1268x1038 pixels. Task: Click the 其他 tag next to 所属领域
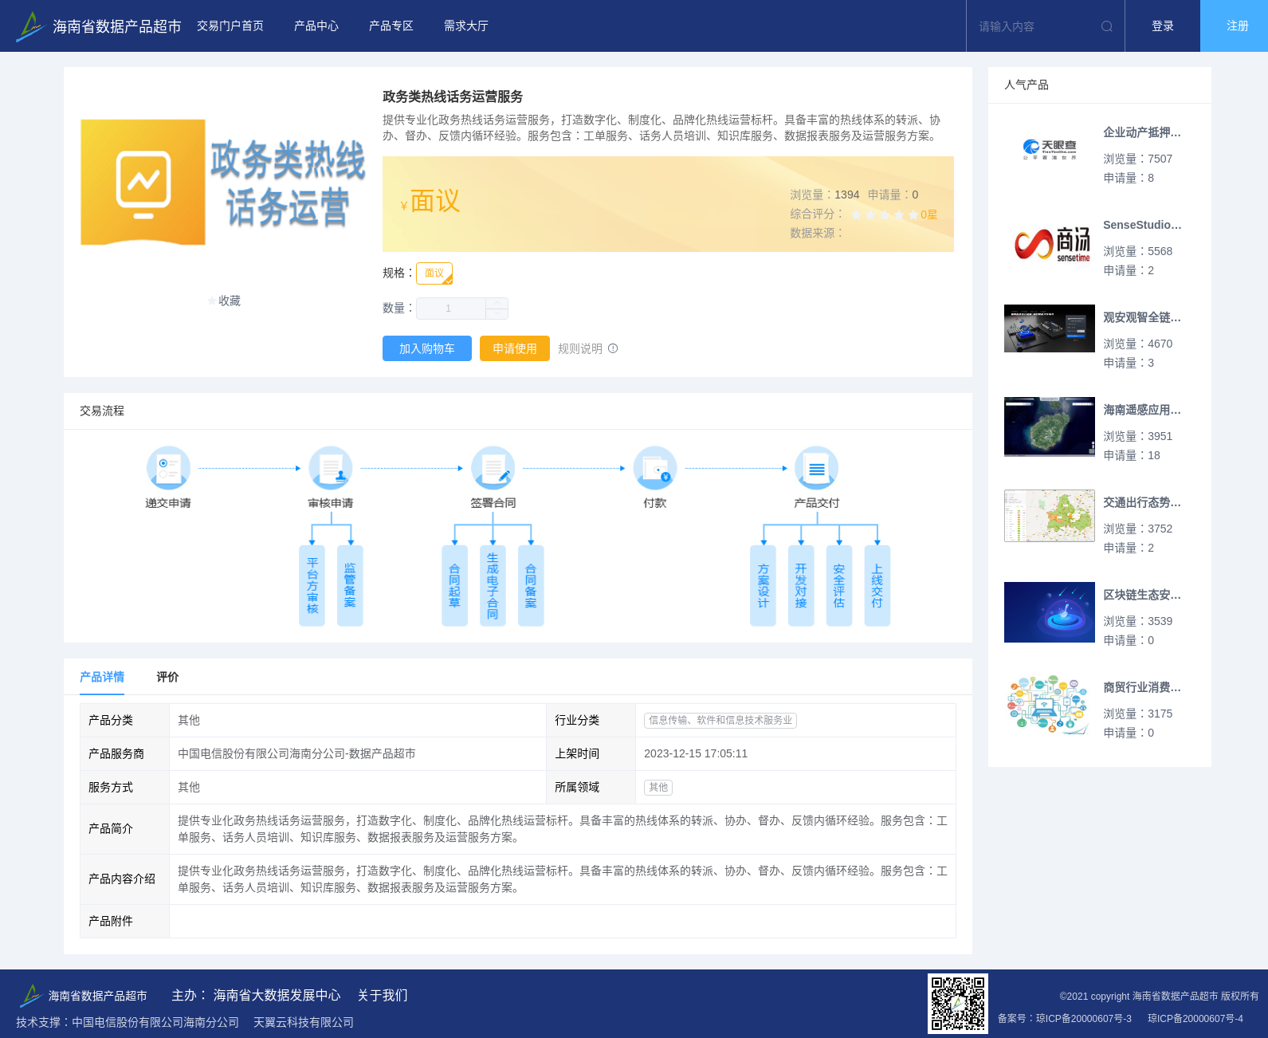(x=658, y=787)
